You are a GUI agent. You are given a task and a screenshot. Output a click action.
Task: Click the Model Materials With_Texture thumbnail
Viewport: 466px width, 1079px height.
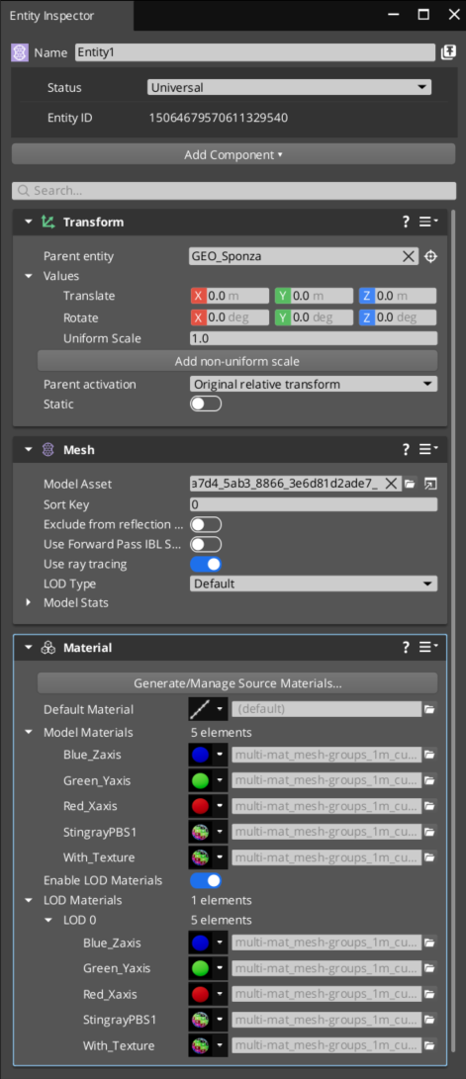coord(200,858)
